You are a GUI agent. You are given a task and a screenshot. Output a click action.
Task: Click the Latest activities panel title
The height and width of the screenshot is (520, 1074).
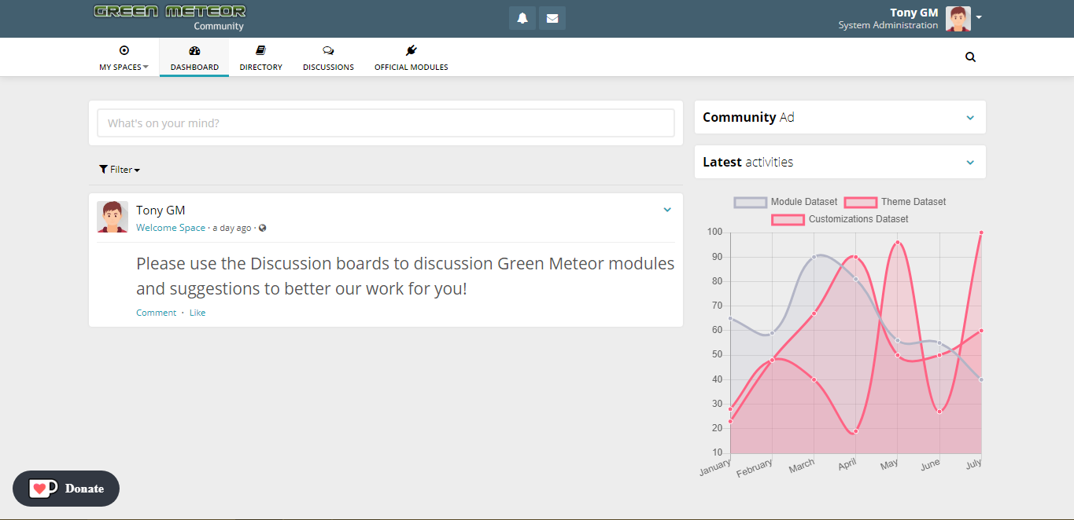[747, 162]
